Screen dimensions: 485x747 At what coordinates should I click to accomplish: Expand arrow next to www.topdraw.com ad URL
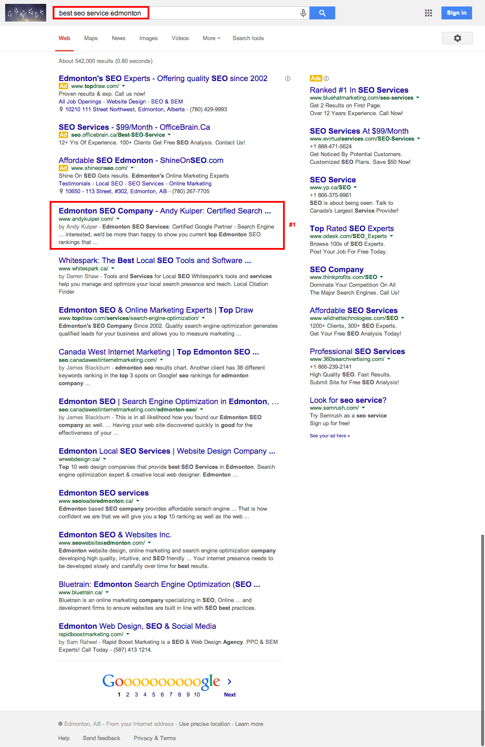(123, 86)
